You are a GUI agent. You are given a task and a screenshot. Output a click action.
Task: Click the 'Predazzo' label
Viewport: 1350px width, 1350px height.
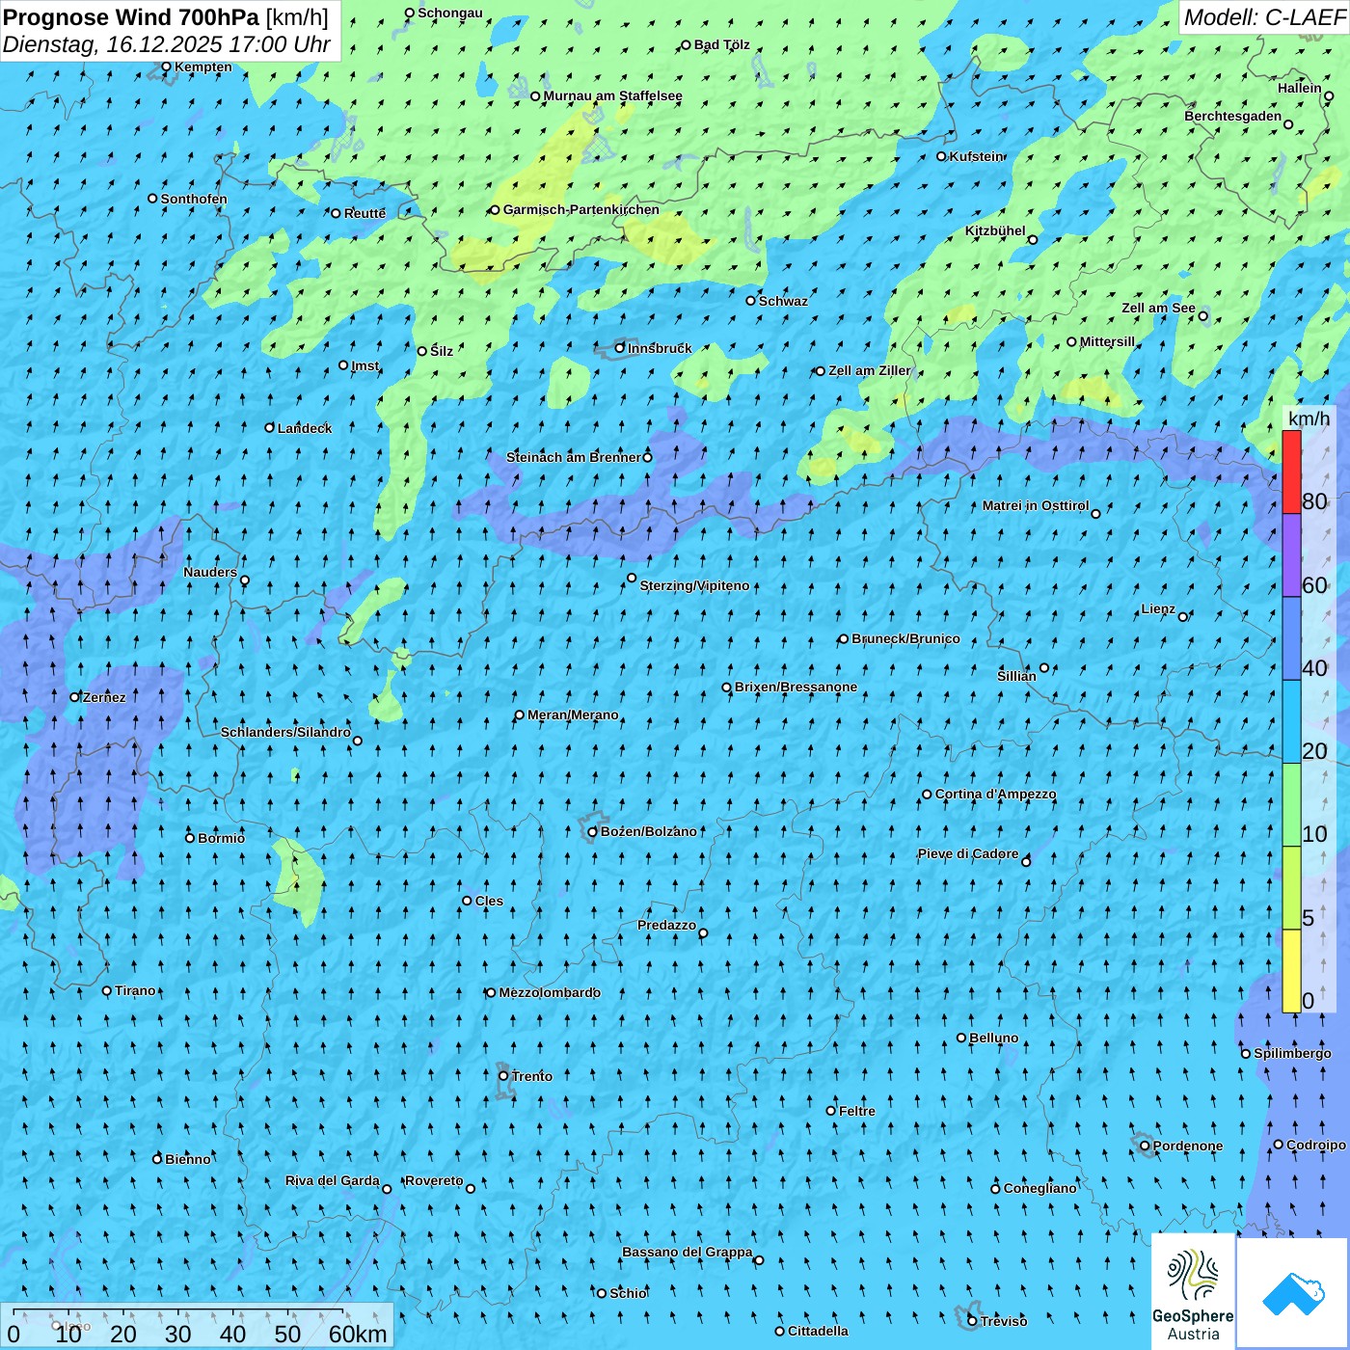(666, 926)
